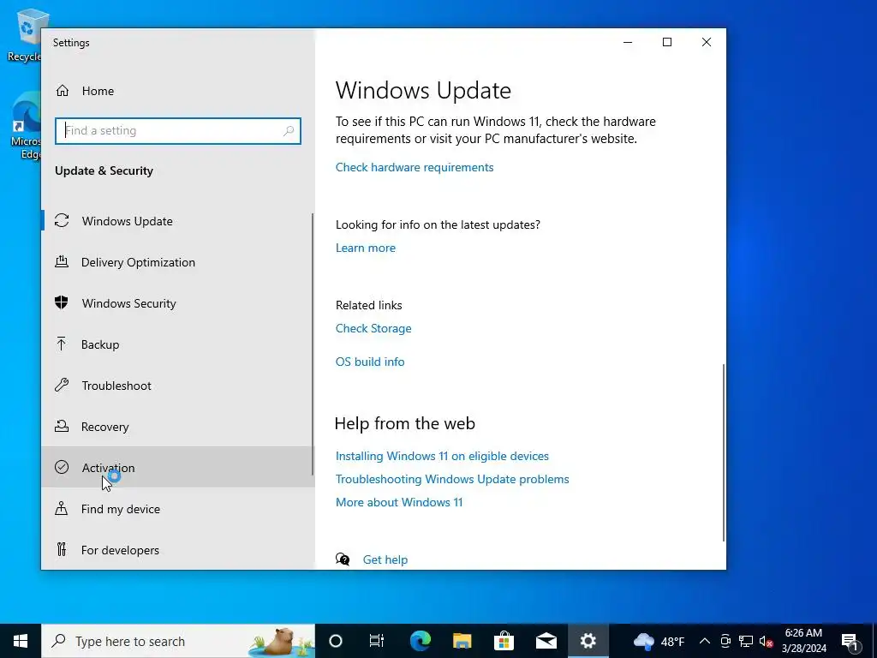Click the weather cloud icon showing 48°F
The image size is (877, 658).
click(644, 641)
